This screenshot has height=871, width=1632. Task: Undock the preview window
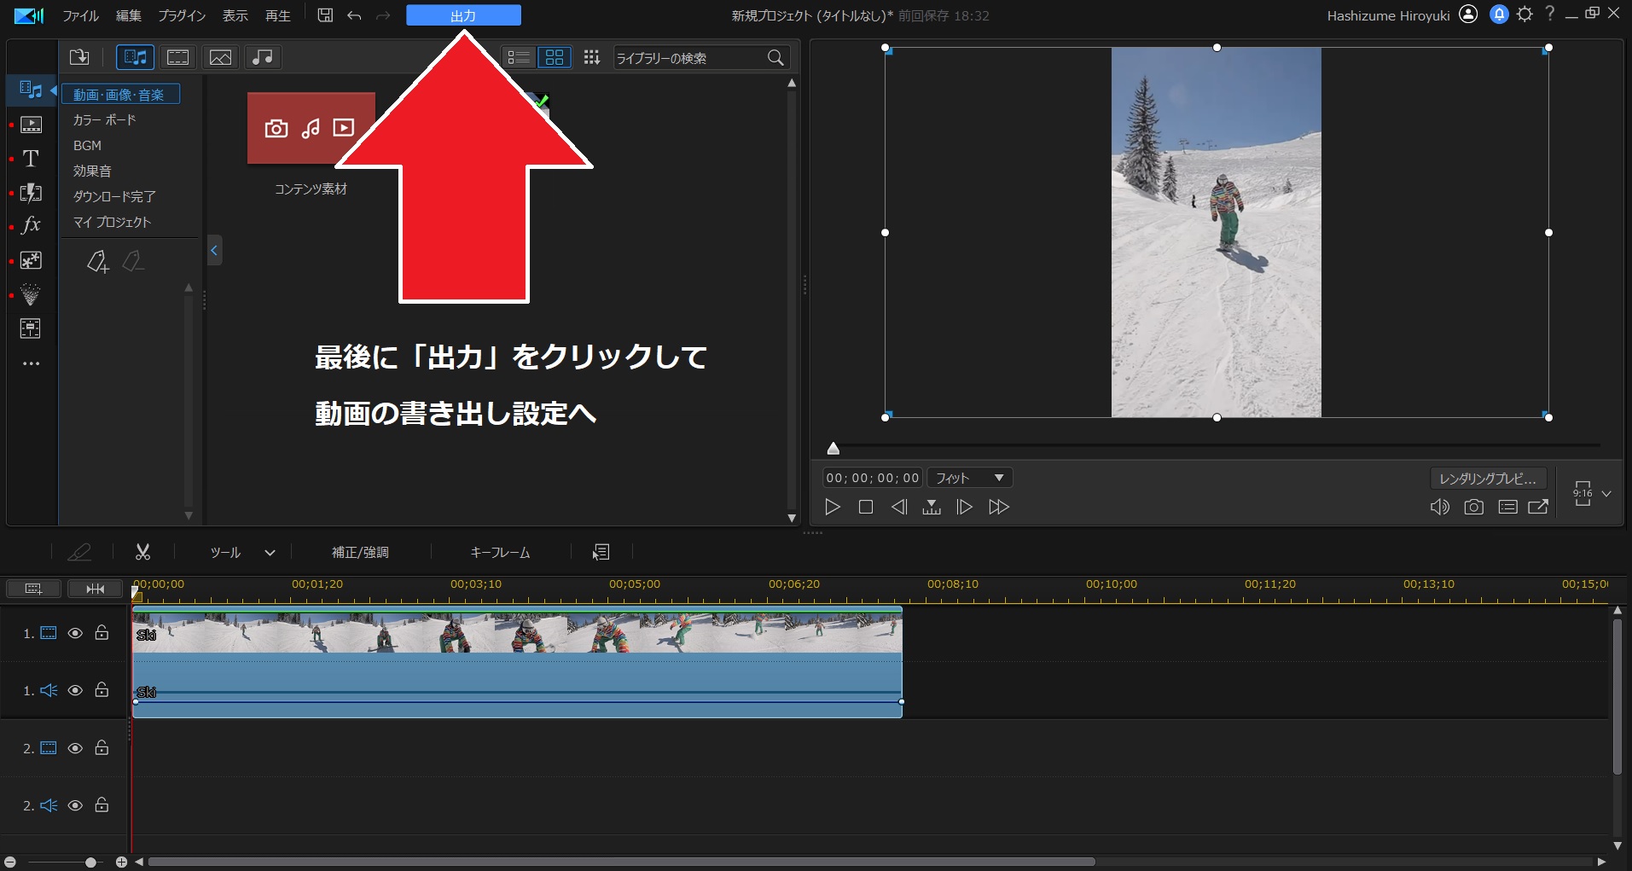(x=1538, y=507)
